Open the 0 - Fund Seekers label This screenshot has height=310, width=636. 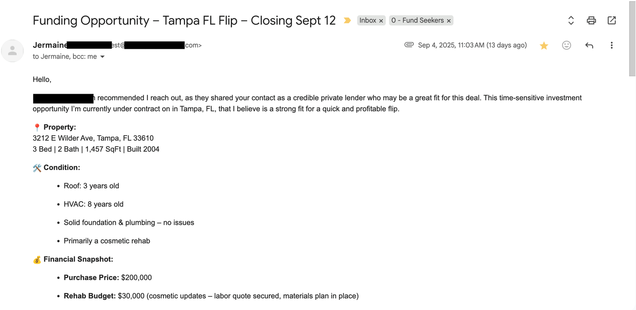pyautogui.click(x=417, y=20)
